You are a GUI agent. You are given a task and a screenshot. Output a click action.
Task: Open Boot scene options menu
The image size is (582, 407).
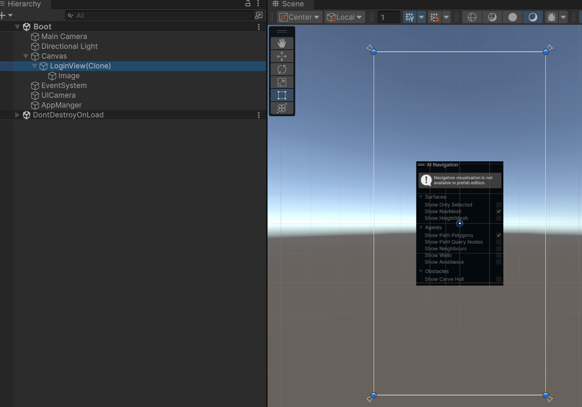point(258,27)
